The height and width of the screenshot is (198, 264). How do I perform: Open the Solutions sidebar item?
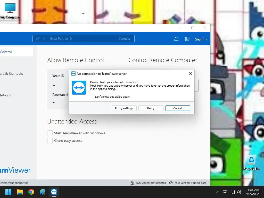[x=5, y=95]
